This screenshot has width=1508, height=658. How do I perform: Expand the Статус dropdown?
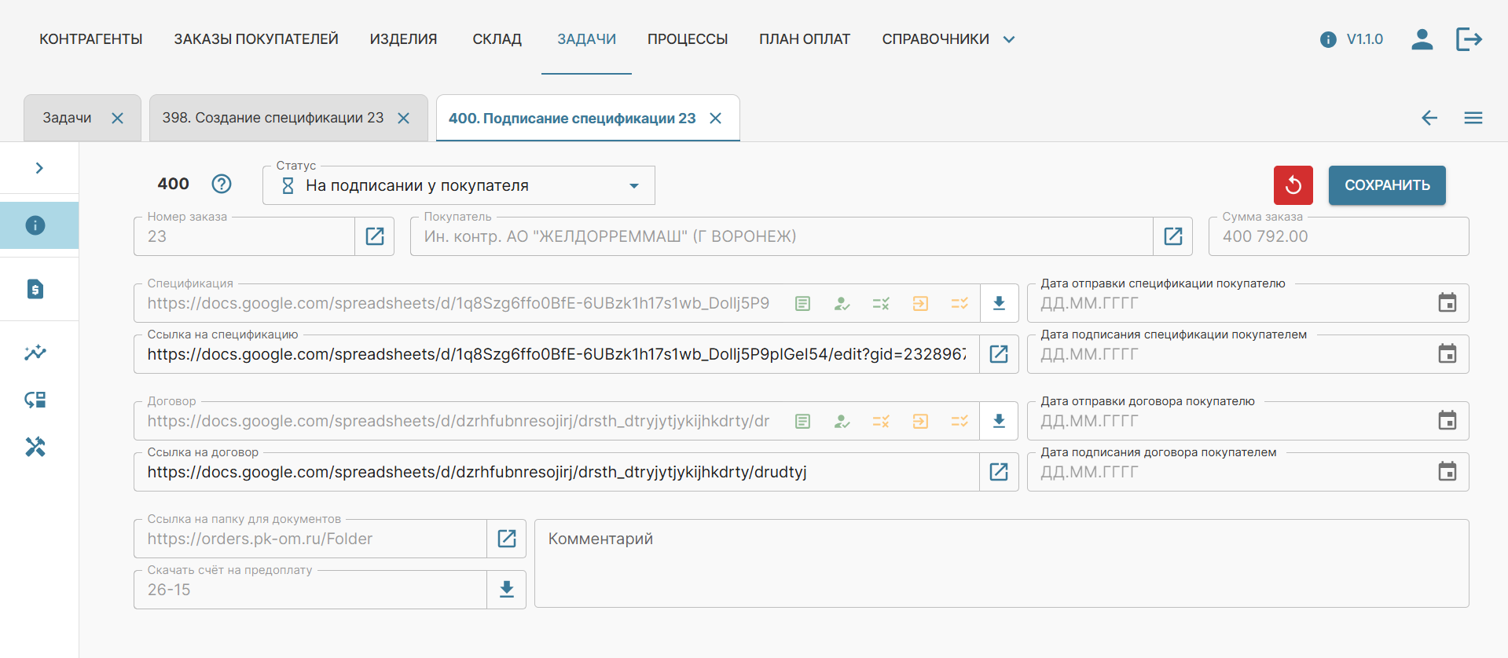tap(633, 186)
